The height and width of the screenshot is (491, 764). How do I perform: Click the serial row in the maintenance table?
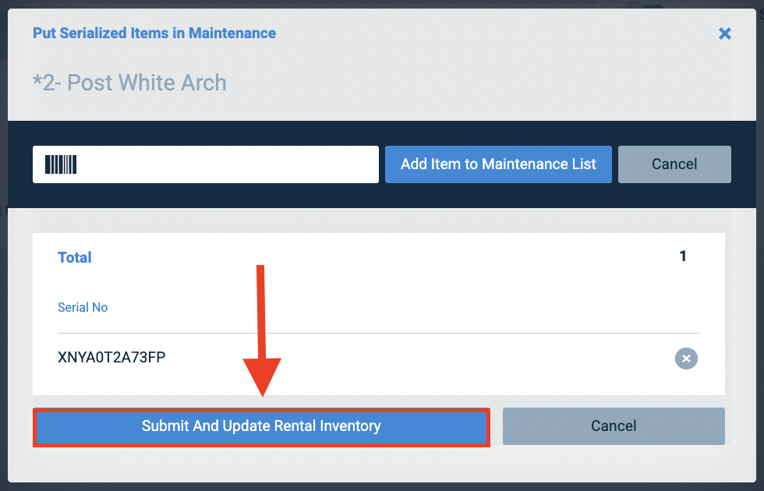[x=312, y=357]
